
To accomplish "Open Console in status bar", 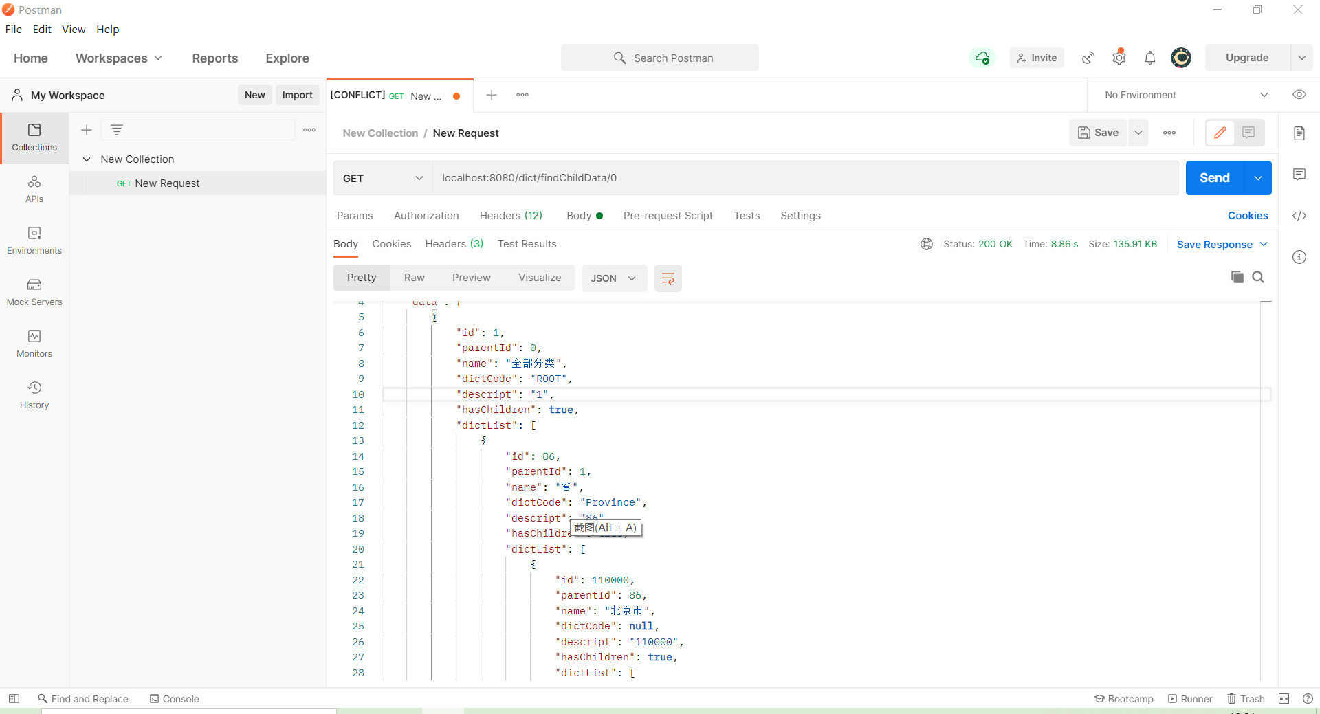I will [175, 698].
